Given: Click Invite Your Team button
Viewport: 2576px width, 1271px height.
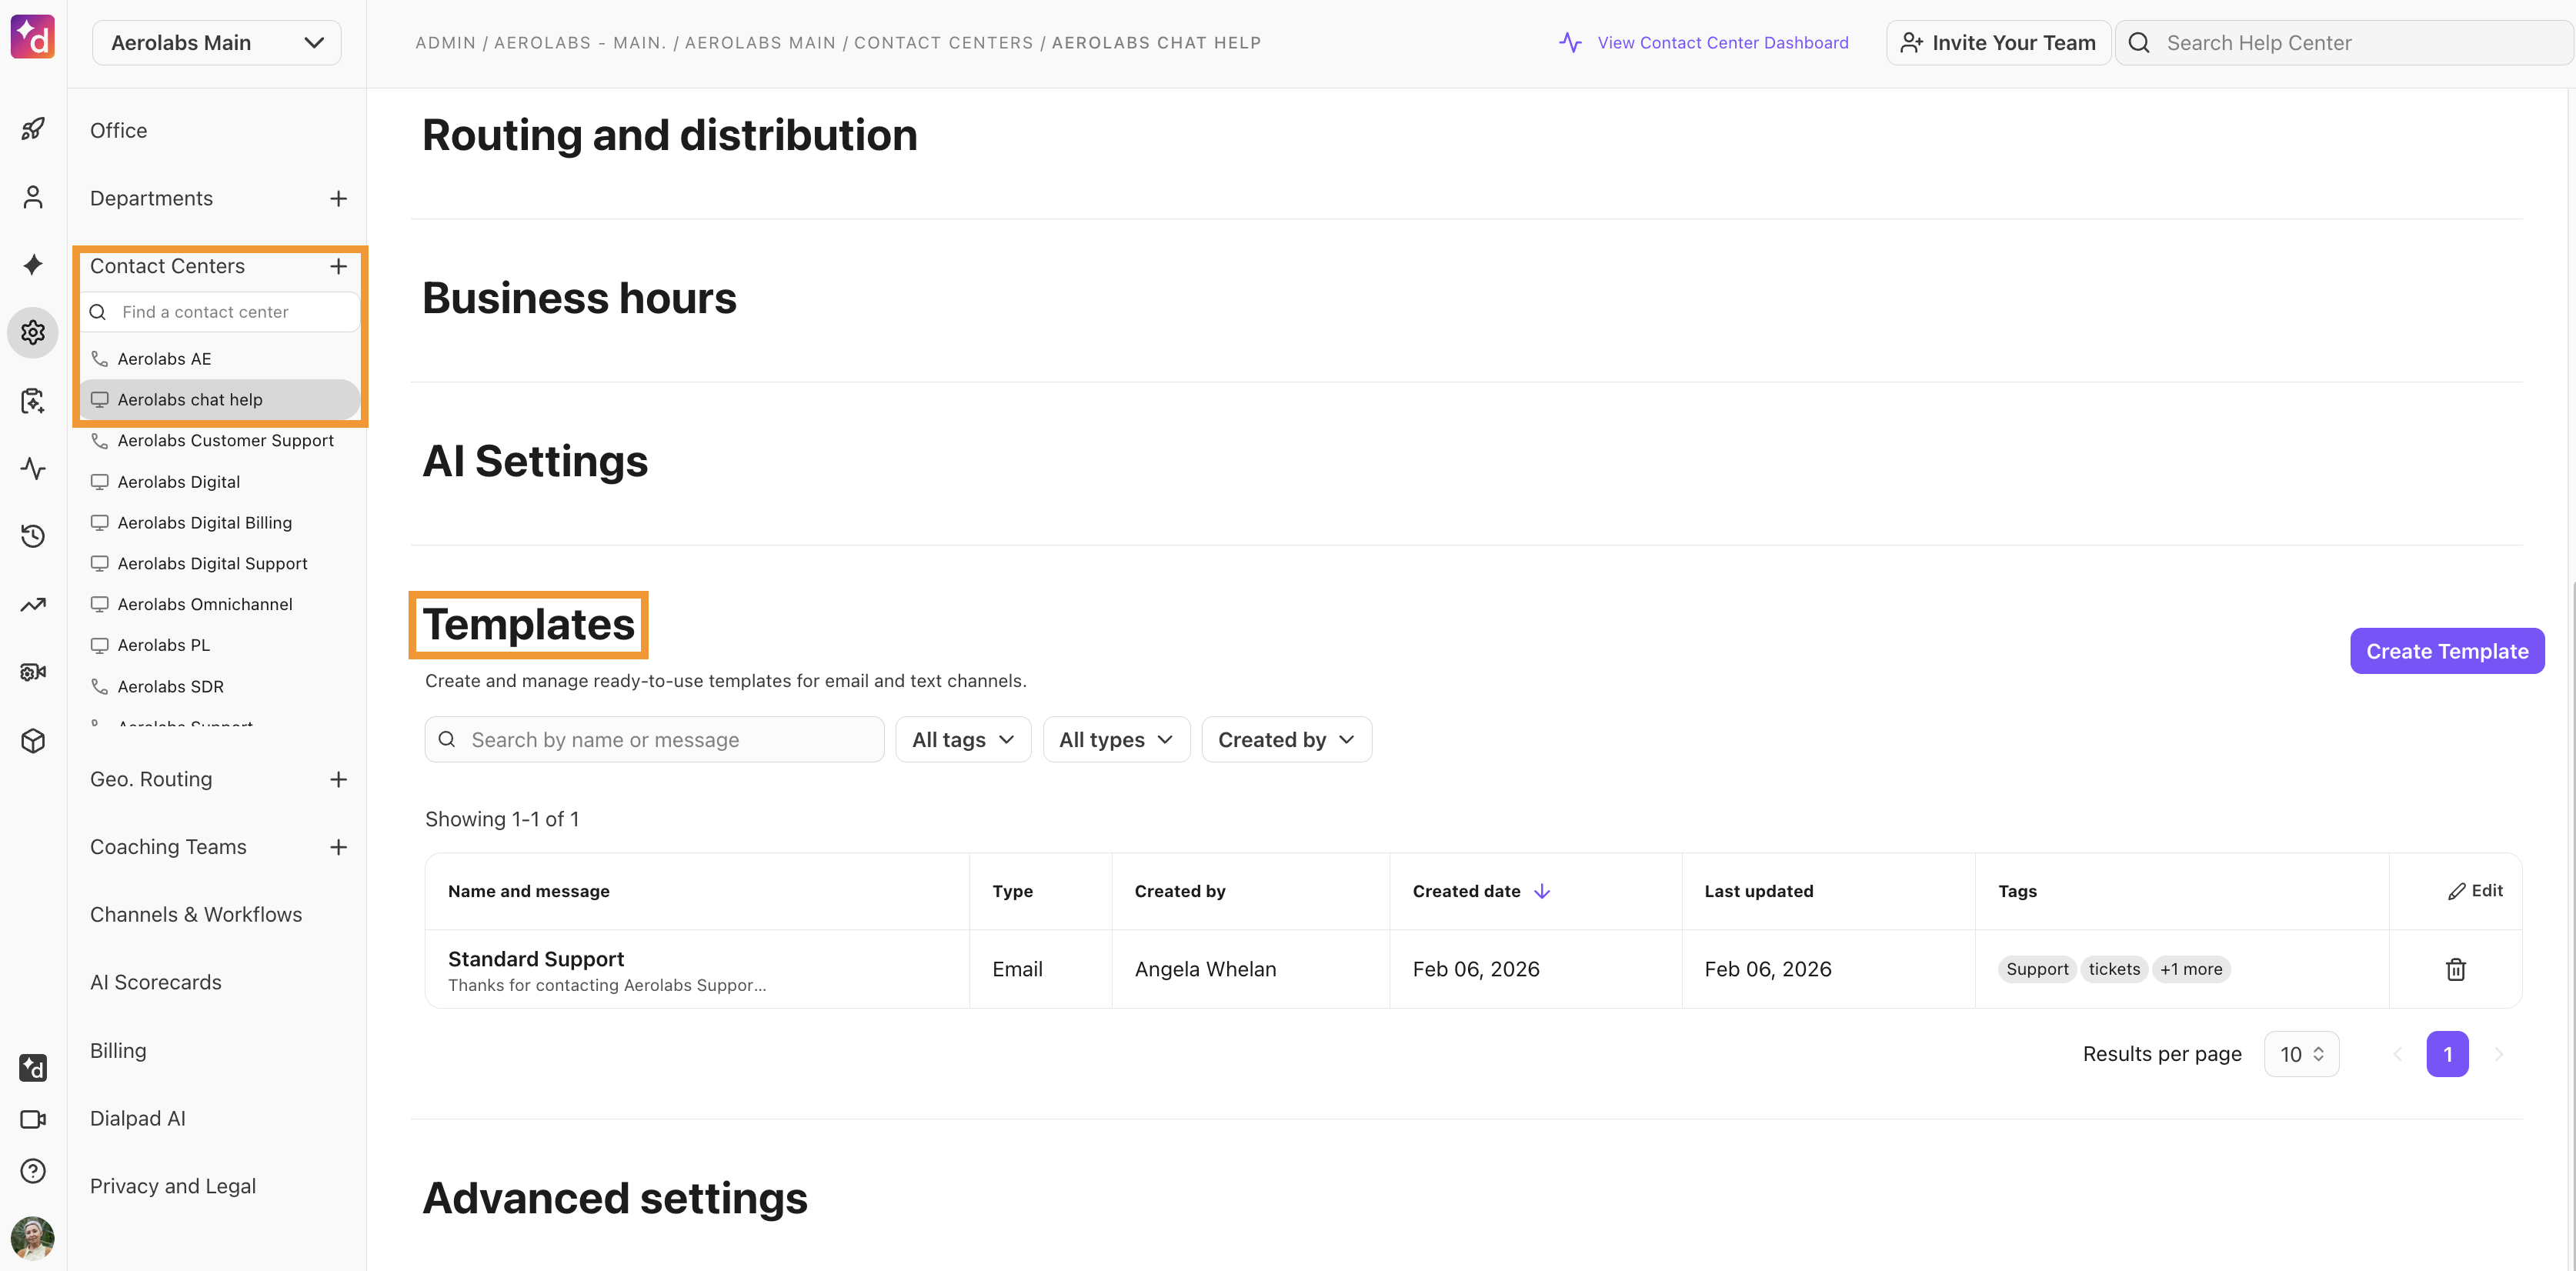Looking at the screenshot, I should 1998,43.
